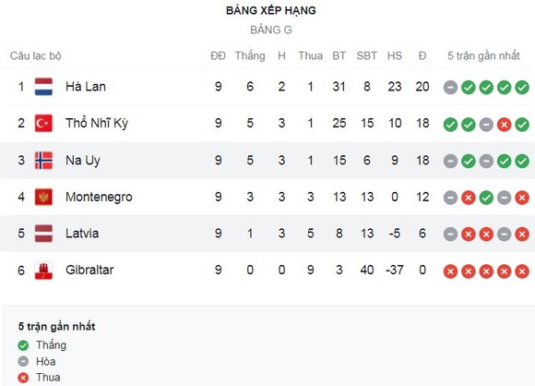Click Na Uy's last win result icon

tap(522, 161)
